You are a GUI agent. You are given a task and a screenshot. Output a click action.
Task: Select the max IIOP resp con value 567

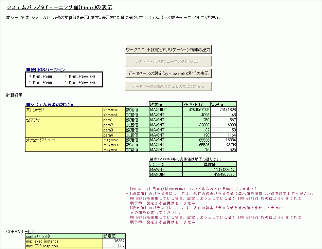coord(114,246)
